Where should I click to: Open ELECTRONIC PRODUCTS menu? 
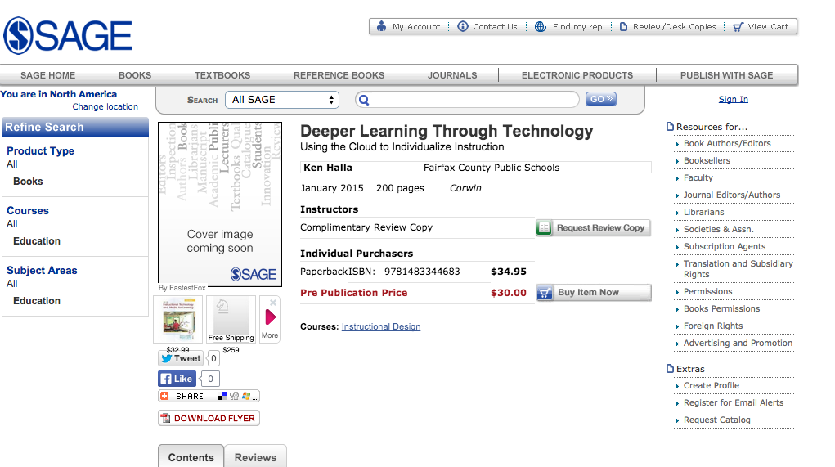(577, 75)
